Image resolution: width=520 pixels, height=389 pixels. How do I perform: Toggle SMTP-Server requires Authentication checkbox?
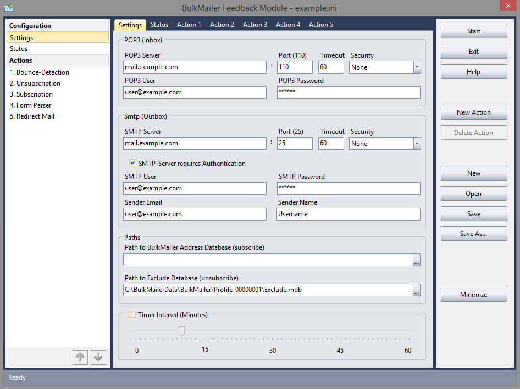click(132, 163)
